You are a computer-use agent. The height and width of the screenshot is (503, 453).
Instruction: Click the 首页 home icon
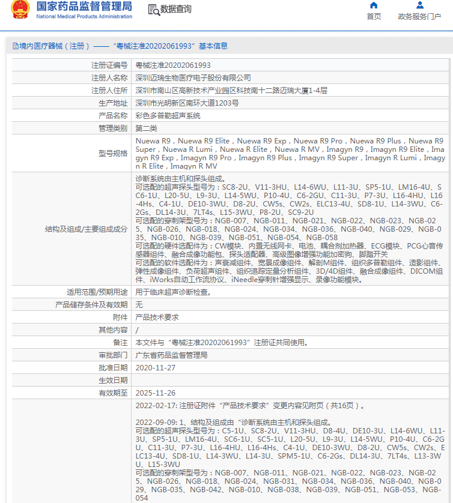[374, 5]
